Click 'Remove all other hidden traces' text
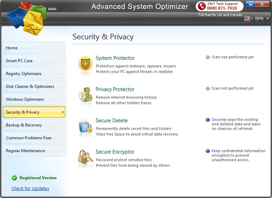Viewport: 272px width, 198px height. (x=123, y=103)
